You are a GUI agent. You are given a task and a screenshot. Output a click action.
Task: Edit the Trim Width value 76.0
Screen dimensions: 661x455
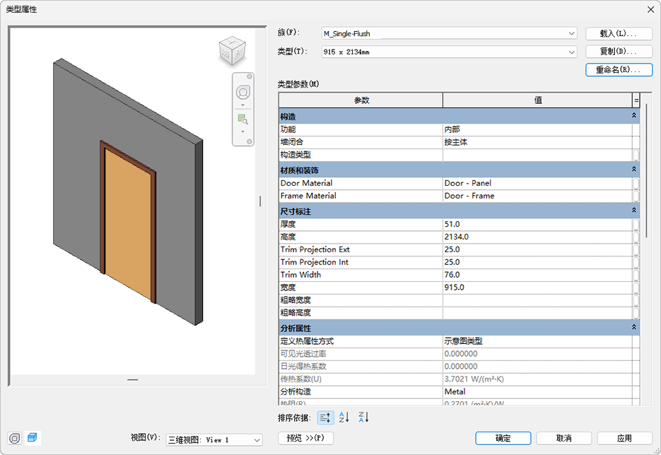[537, 275]
